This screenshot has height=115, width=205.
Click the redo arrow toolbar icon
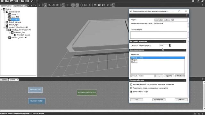[68, 5]
